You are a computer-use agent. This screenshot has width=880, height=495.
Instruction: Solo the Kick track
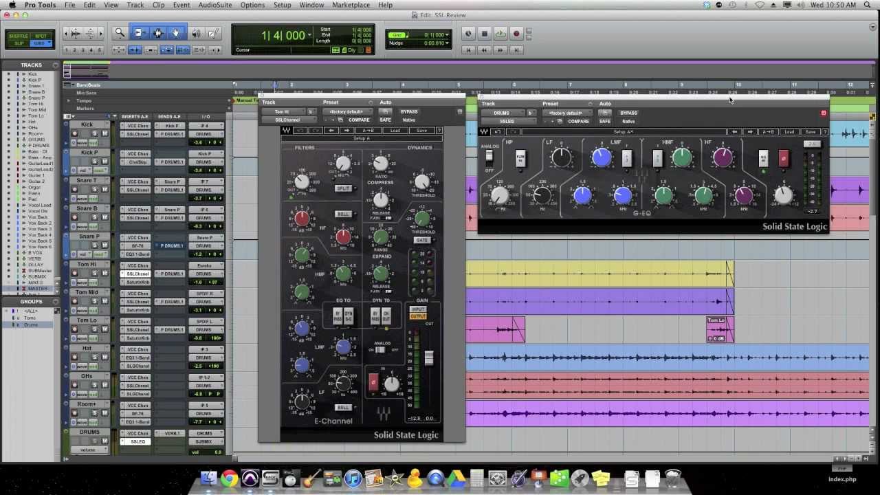coord(95,133)
